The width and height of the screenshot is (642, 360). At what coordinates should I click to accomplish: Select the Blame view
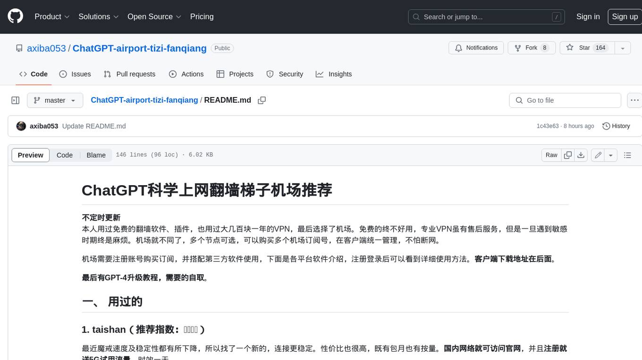tap(96, 155)
